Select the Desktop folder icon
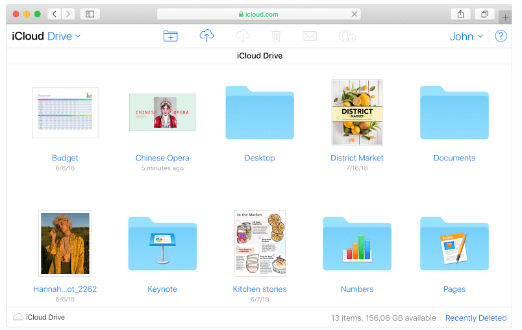 (x=260, y=112)
